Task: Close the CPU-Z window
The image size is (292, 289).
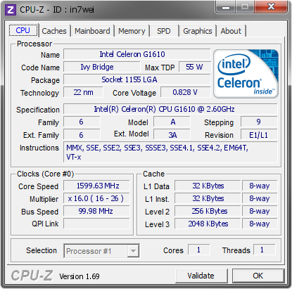Action: pos(271,7)
